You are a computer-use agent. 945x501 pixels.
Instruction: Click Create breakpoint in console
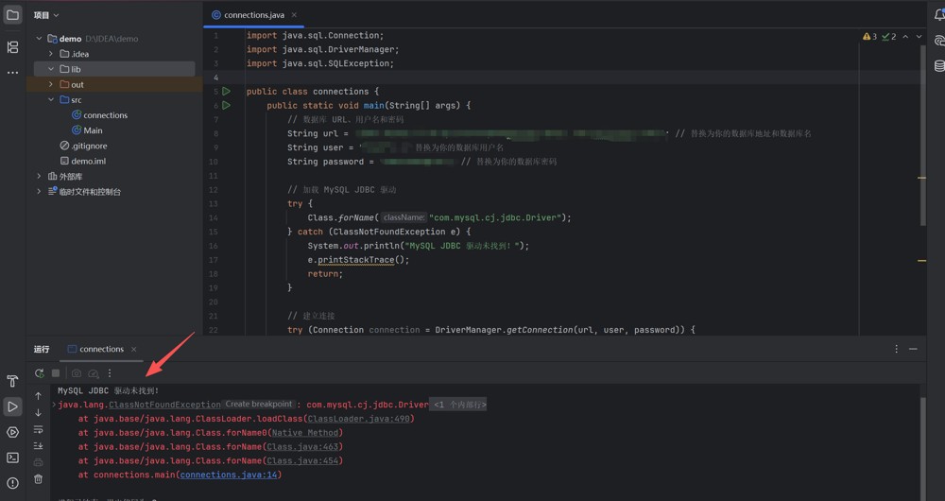(x=259, y=404)
